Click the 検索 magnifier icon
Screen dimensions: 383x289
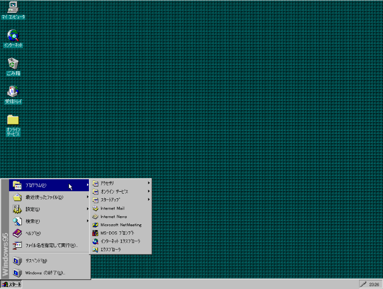17,221
